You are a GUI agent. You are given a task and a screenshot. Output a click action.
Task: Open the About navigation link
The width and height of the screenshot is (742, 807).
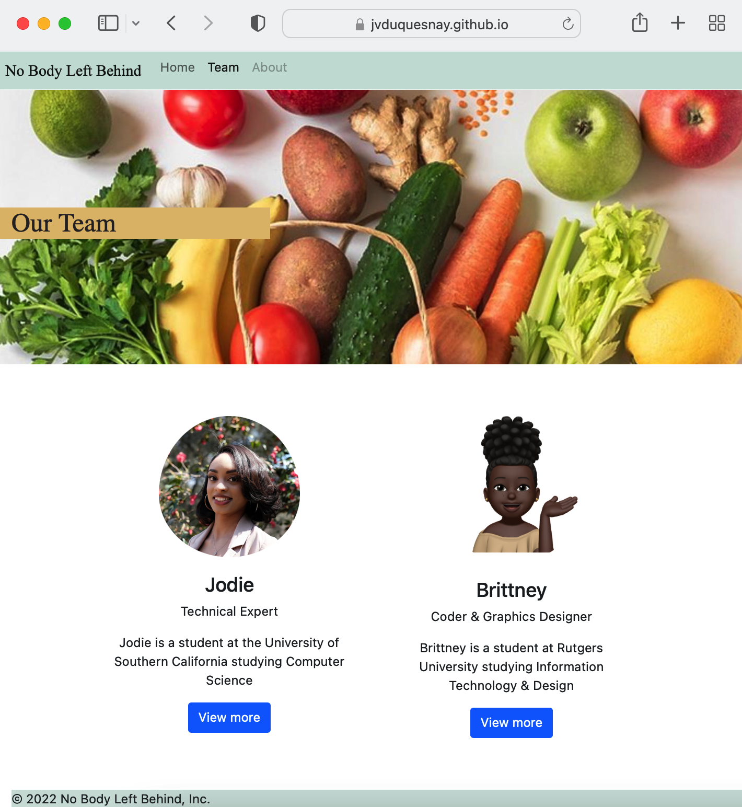coord(270,67)
